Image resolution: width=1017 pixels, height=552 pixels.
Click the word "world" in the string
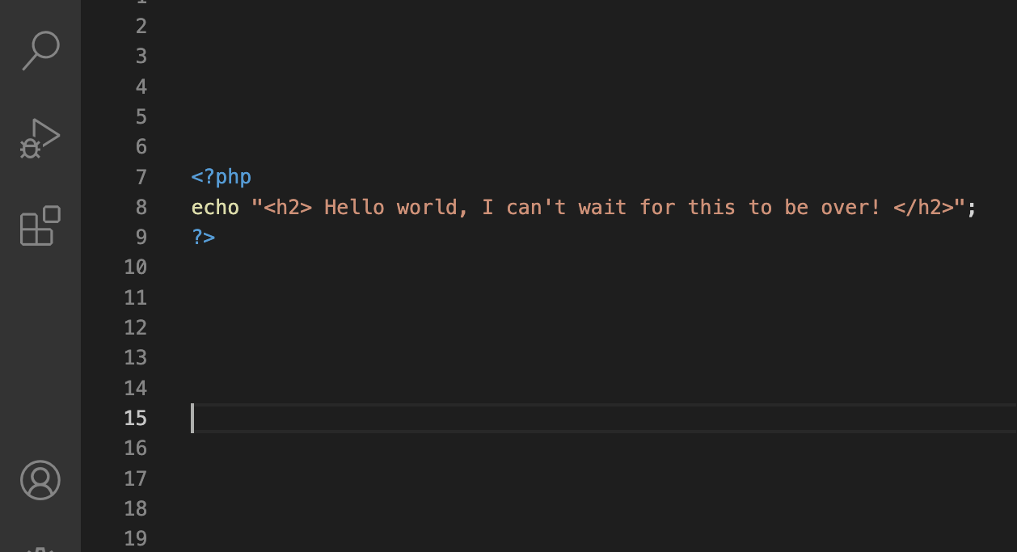[429, 208]
